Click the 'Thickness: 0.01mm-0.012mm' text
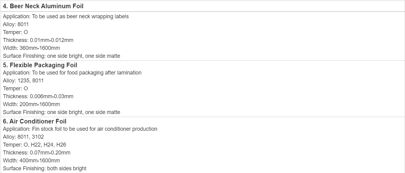 pyautogui.click(x=38, y=40)
